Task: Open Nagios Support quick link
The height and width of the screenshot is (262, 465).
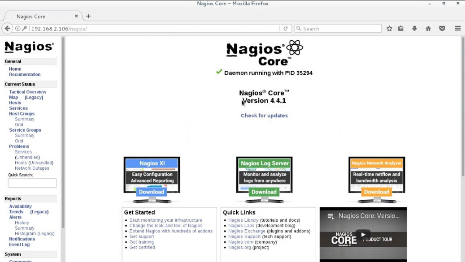Action: [x=244, y=236]
